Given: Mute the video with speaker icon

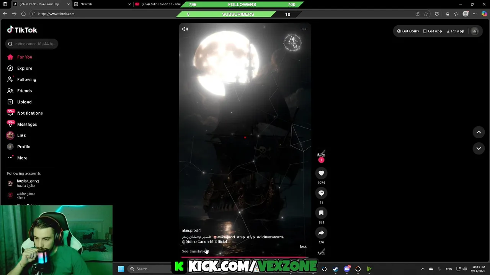Looking at the screenshot, I should [185, 29].
